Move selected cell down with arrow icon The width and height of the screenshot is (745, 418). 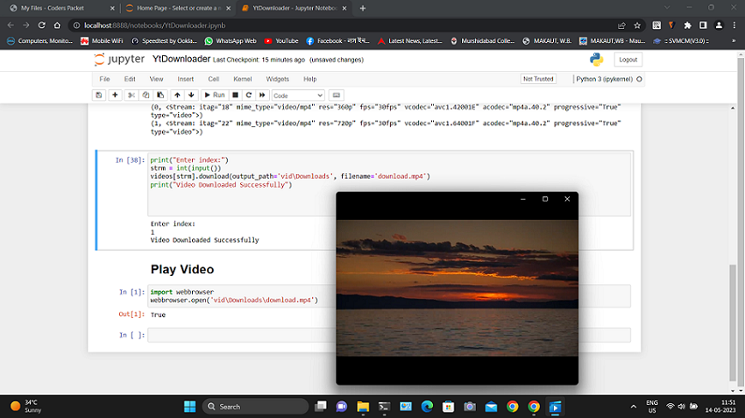pyautogui.click(x=191, y=95)
